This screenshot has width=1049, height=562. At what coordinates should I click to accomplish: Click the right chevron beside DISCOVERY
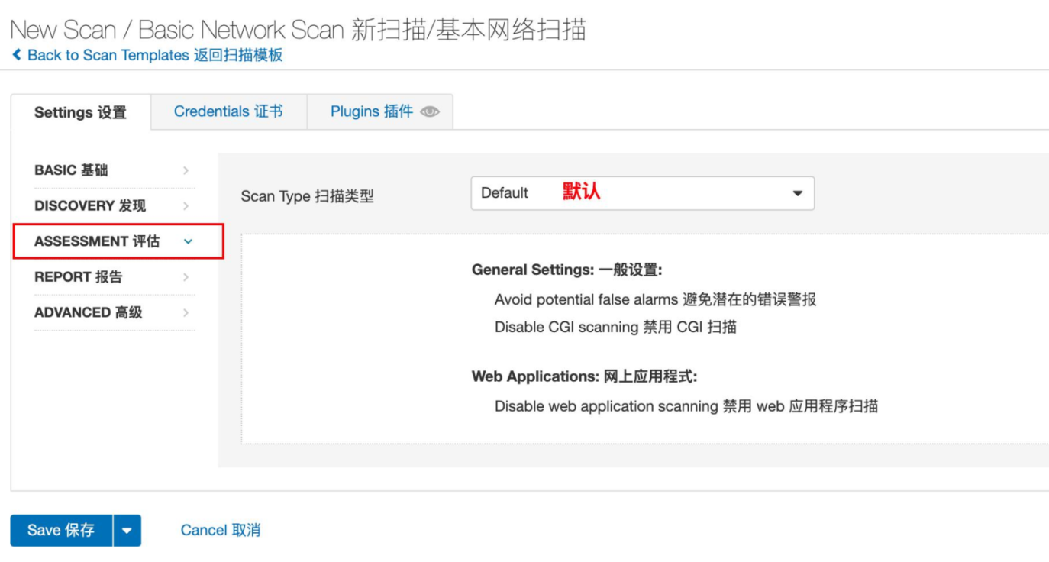186,206
